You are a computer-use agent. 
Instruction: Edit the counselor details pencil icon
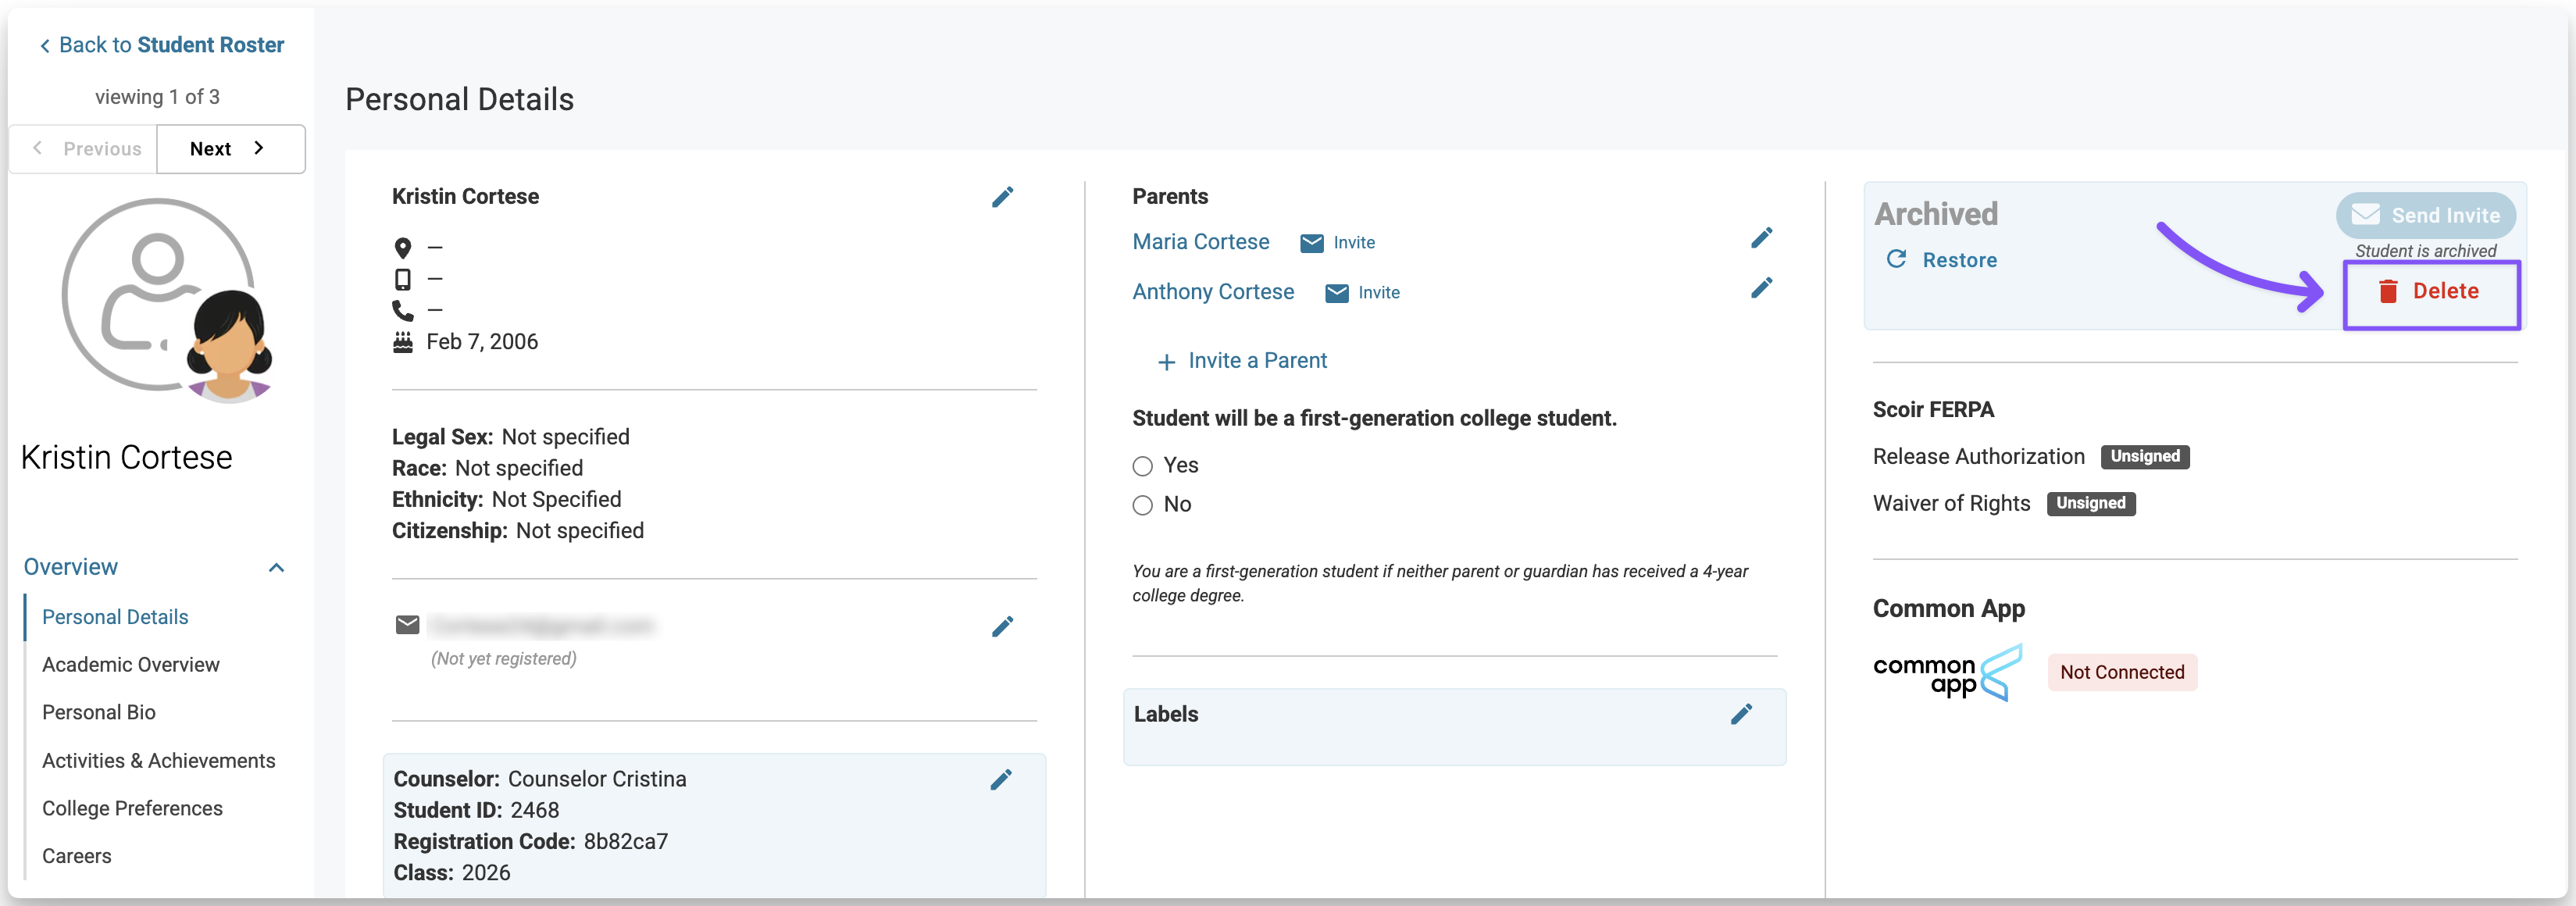[1001, 780]
